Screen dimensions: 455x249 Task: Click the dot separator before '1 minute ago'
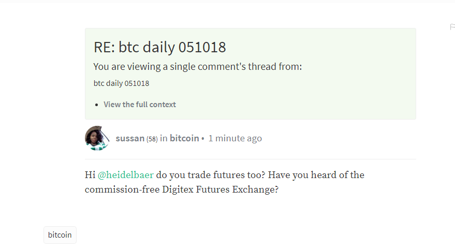[x=203, y=139]
